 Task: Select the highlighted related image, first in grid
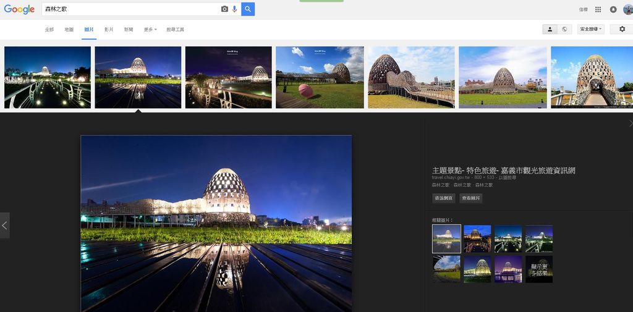(x=446, y=239)
